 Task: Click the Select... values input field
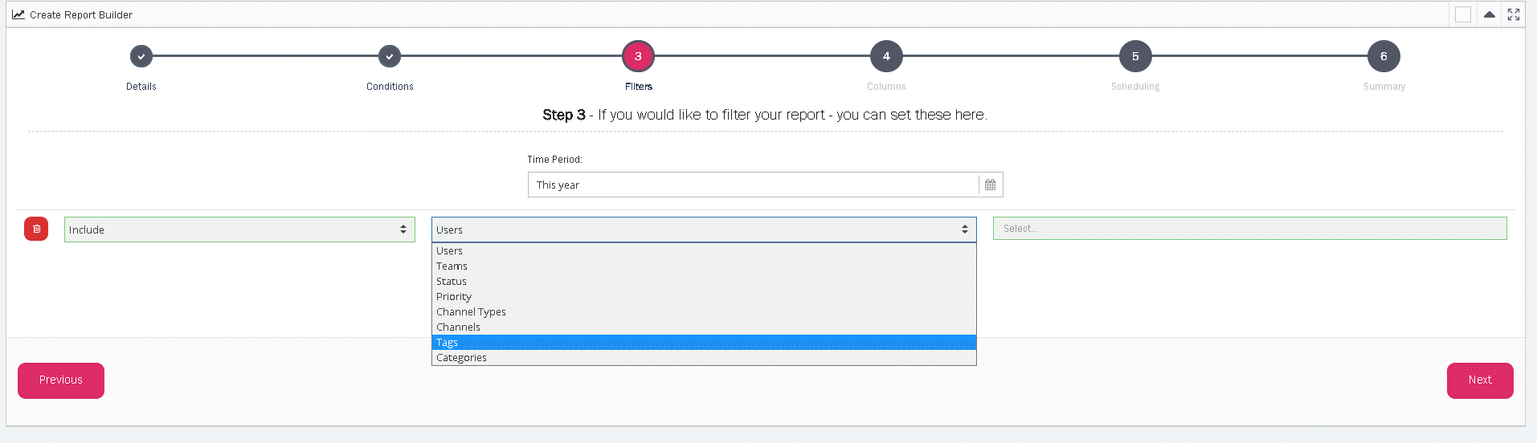1249,229
